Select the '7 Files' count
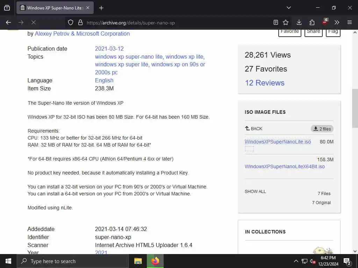 (324, 194)
